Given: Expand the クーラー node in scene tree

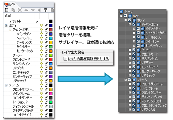Looking at the screenshot, I should click(x=130, y=50).
